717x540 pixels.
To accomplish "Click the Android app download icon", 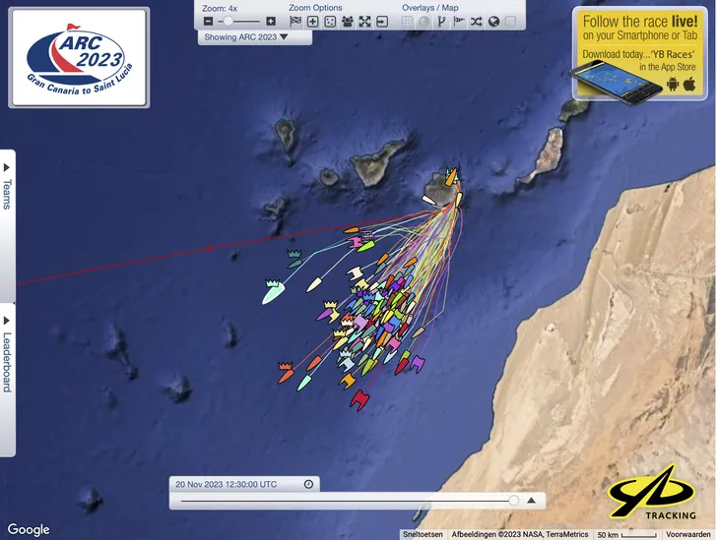I will (673, 84).
